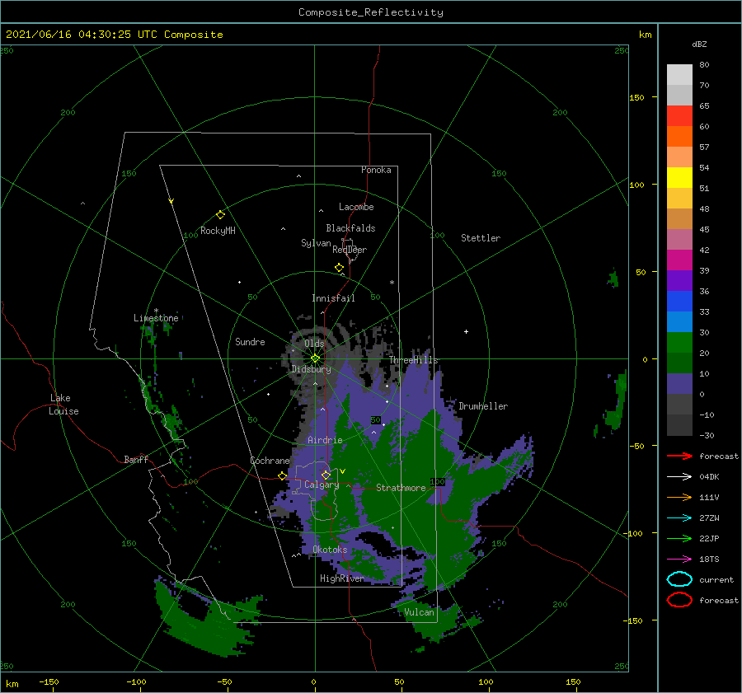Pick the green swatch between 30 and 20 dBZ

[x=679, y=343]
